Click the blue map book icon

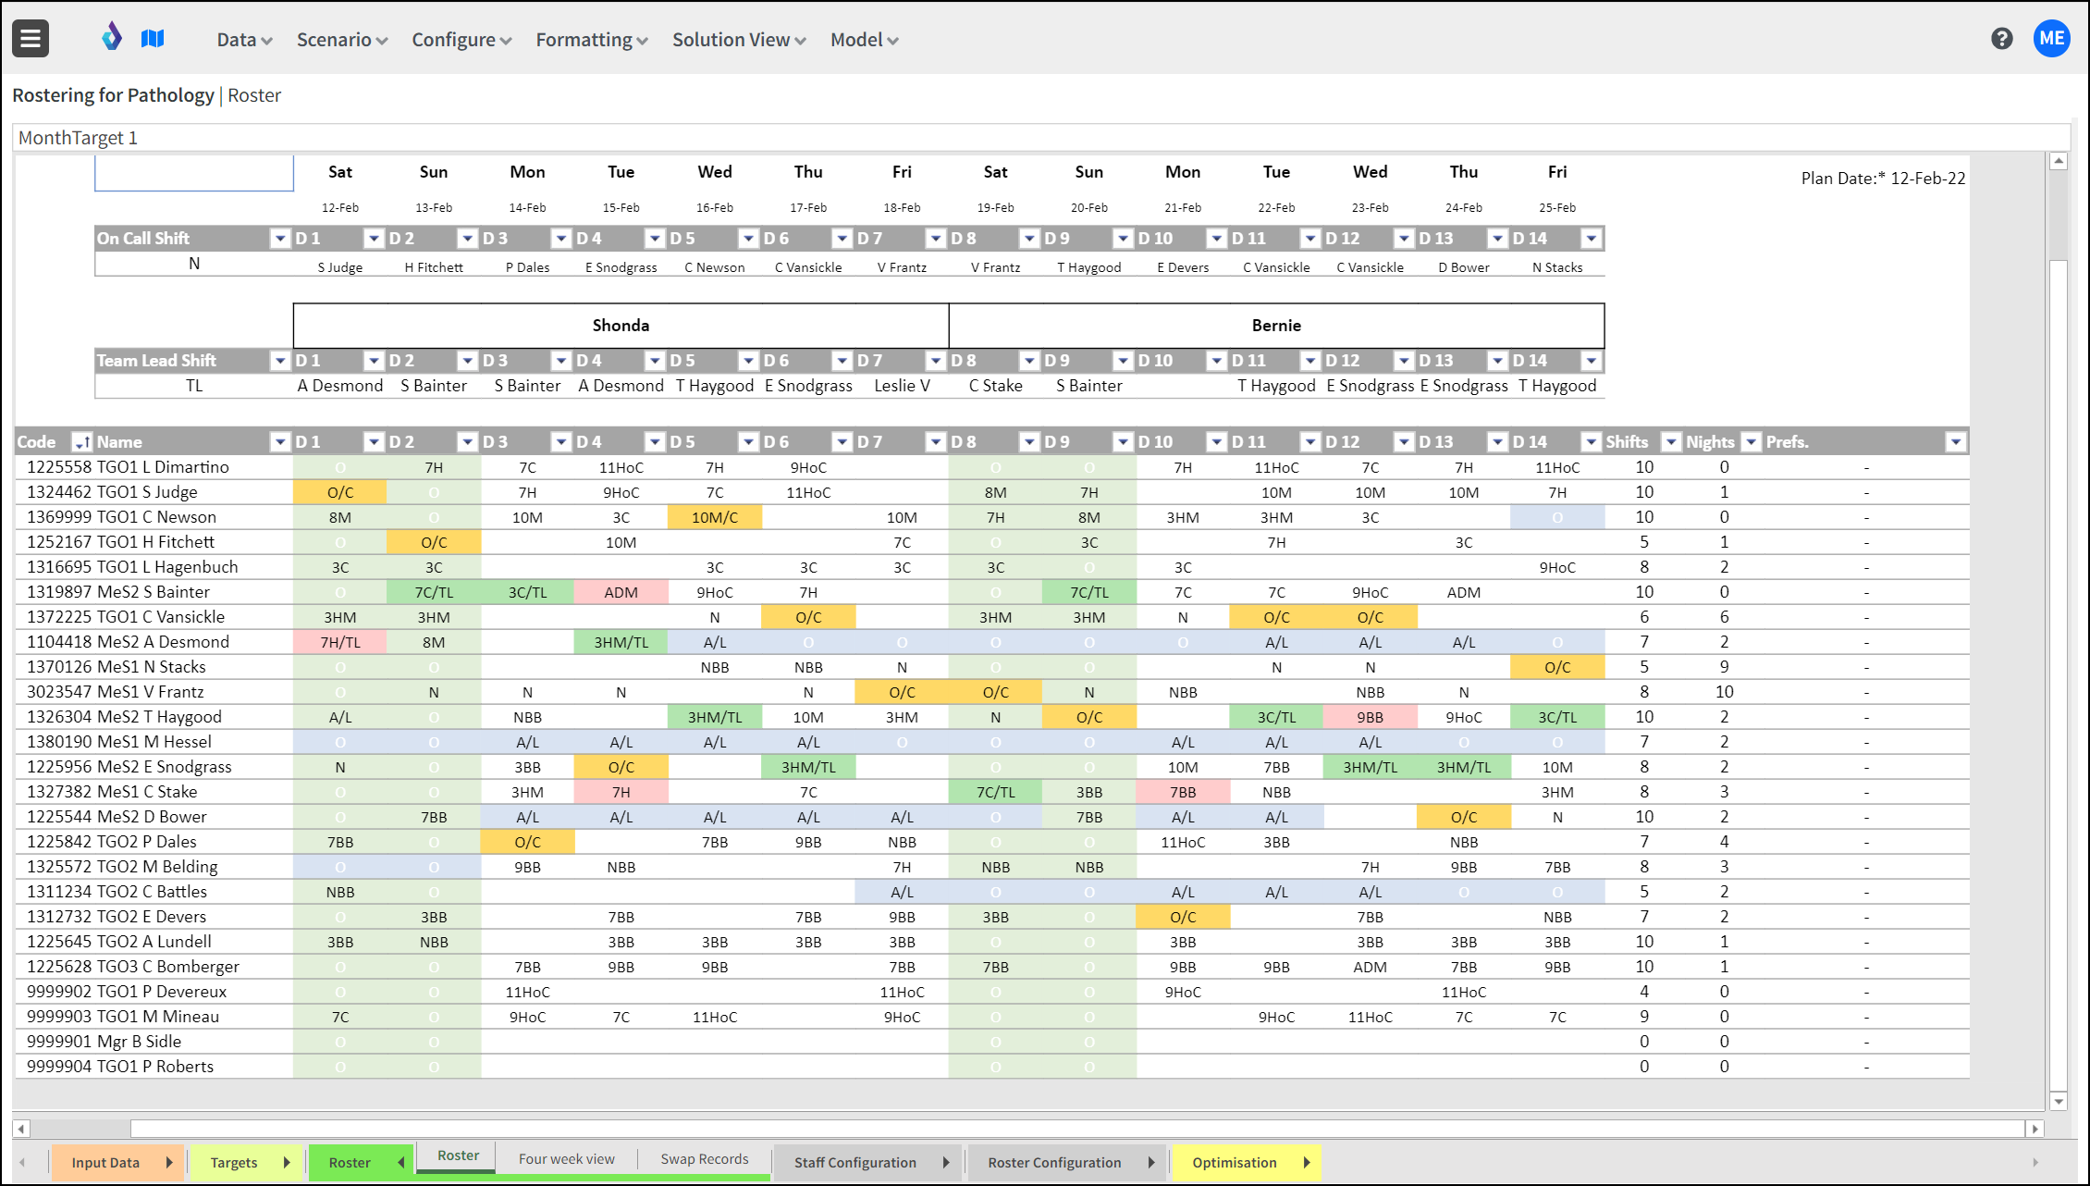click(x=153, y=39)
